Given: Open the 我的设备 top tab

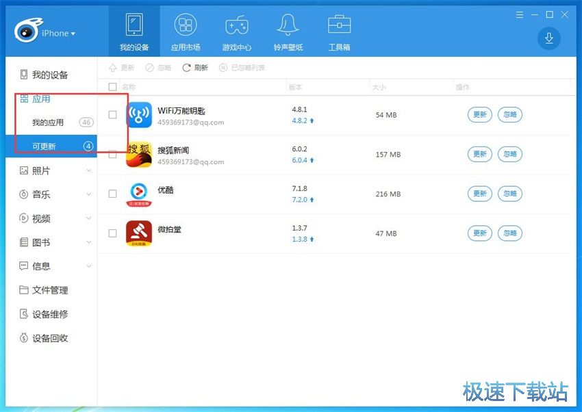Looking at the screenshot, I should (134, 31).
